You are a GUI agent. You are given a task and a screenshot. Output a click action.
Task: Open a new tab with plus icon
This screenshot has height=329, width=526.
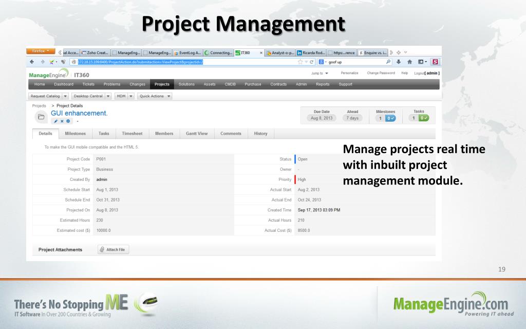coord(399,52)
